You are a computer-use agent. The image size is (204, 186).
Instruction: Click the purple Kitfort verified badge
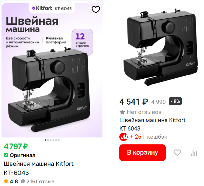click(x=33, y=8)
